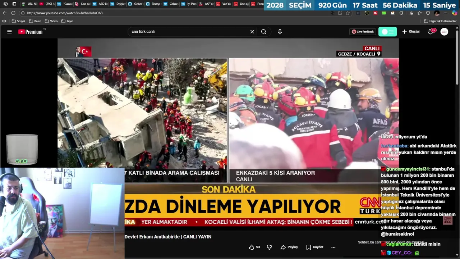The height and width of the screenshot is (259, 460).
Task: Switch to the Son da tab
Action: pyautogui.click(x=82, y=4)
